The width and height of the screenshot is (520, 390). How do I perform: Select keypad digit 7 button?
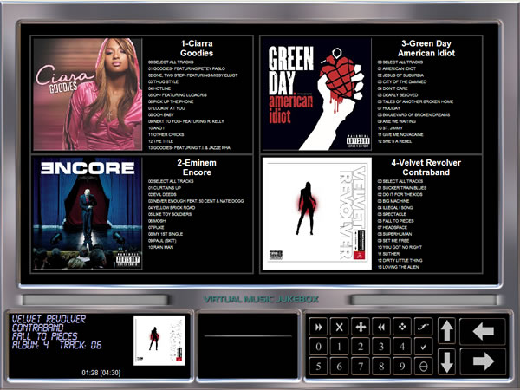pos(361,366)
